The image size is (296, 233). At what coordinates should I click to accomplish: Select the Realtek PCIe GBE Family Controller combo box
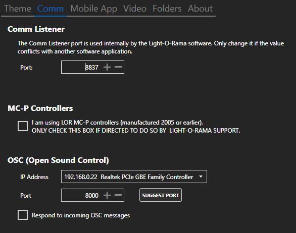pyautogui.click(x=134, y=177)
